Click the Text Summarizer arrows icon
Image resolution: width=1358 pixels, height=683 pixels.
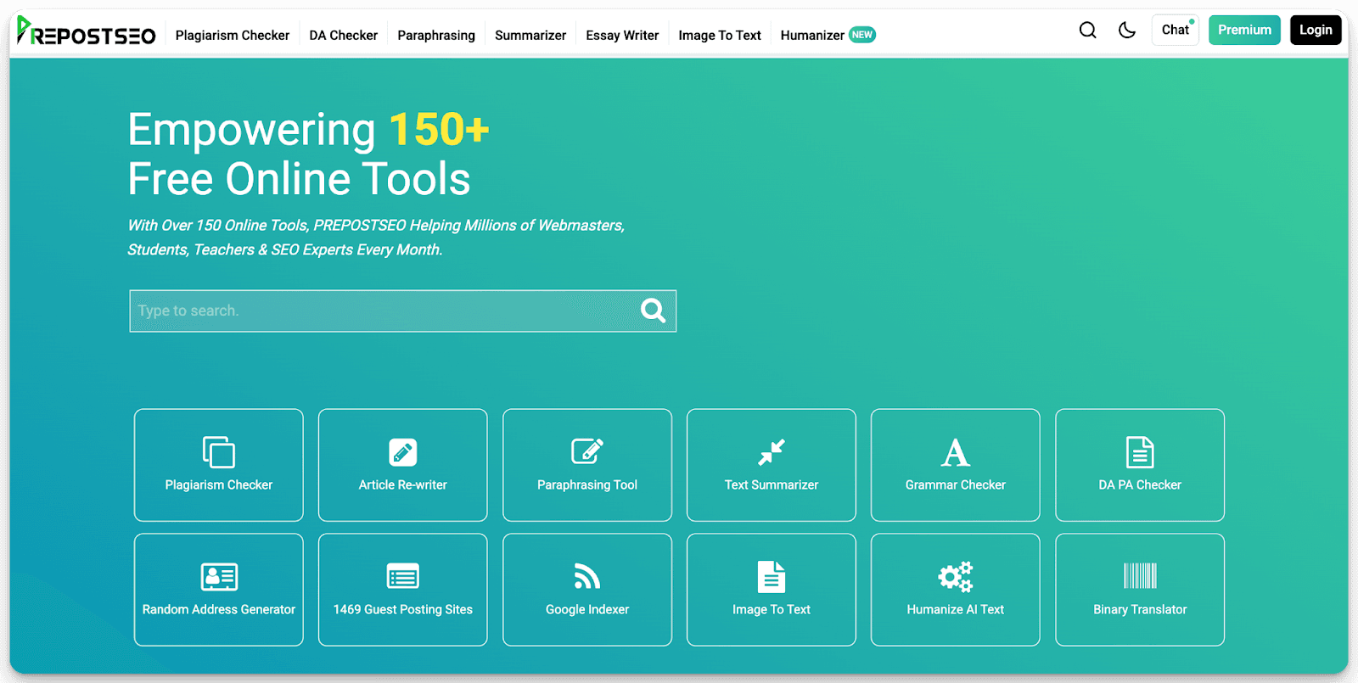[772, 452]
